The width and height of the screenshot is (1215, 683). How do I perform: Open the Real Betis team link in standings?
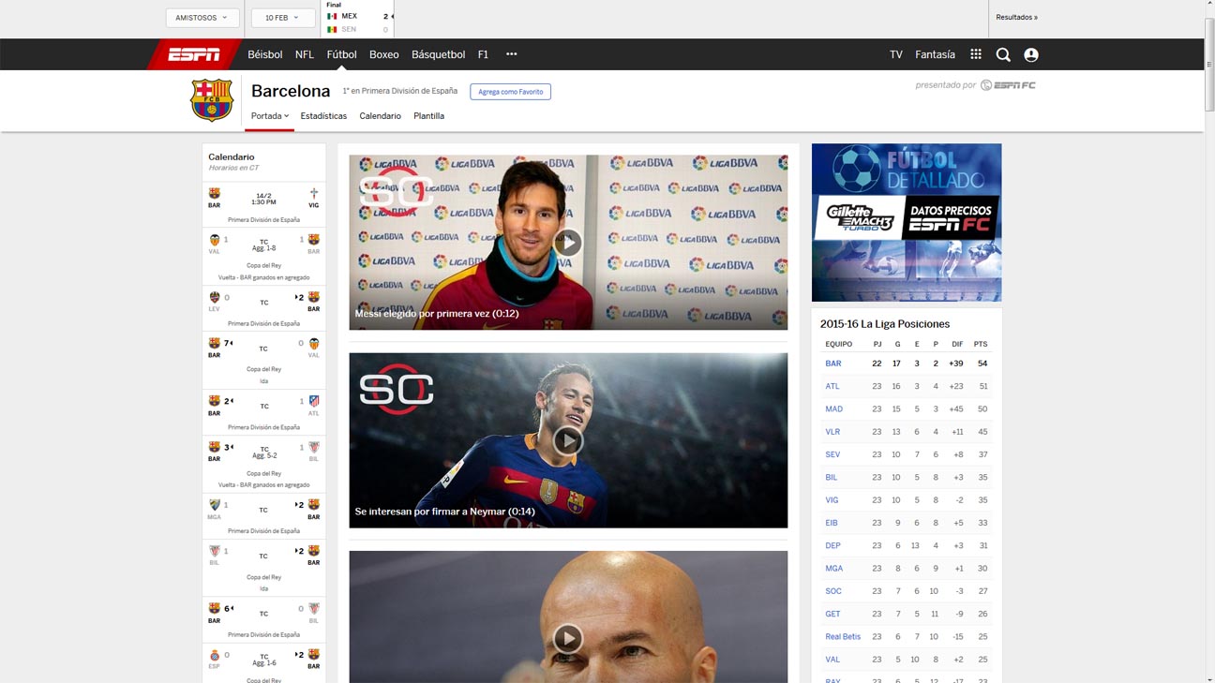pos(843,637)
